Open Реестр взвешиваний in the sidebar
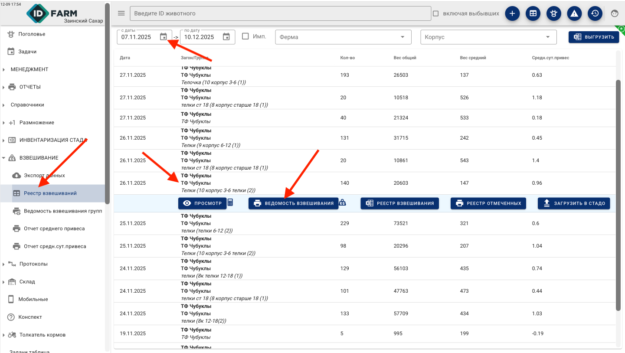This screenshot has width=625, height=353. [x=52, y=193]
